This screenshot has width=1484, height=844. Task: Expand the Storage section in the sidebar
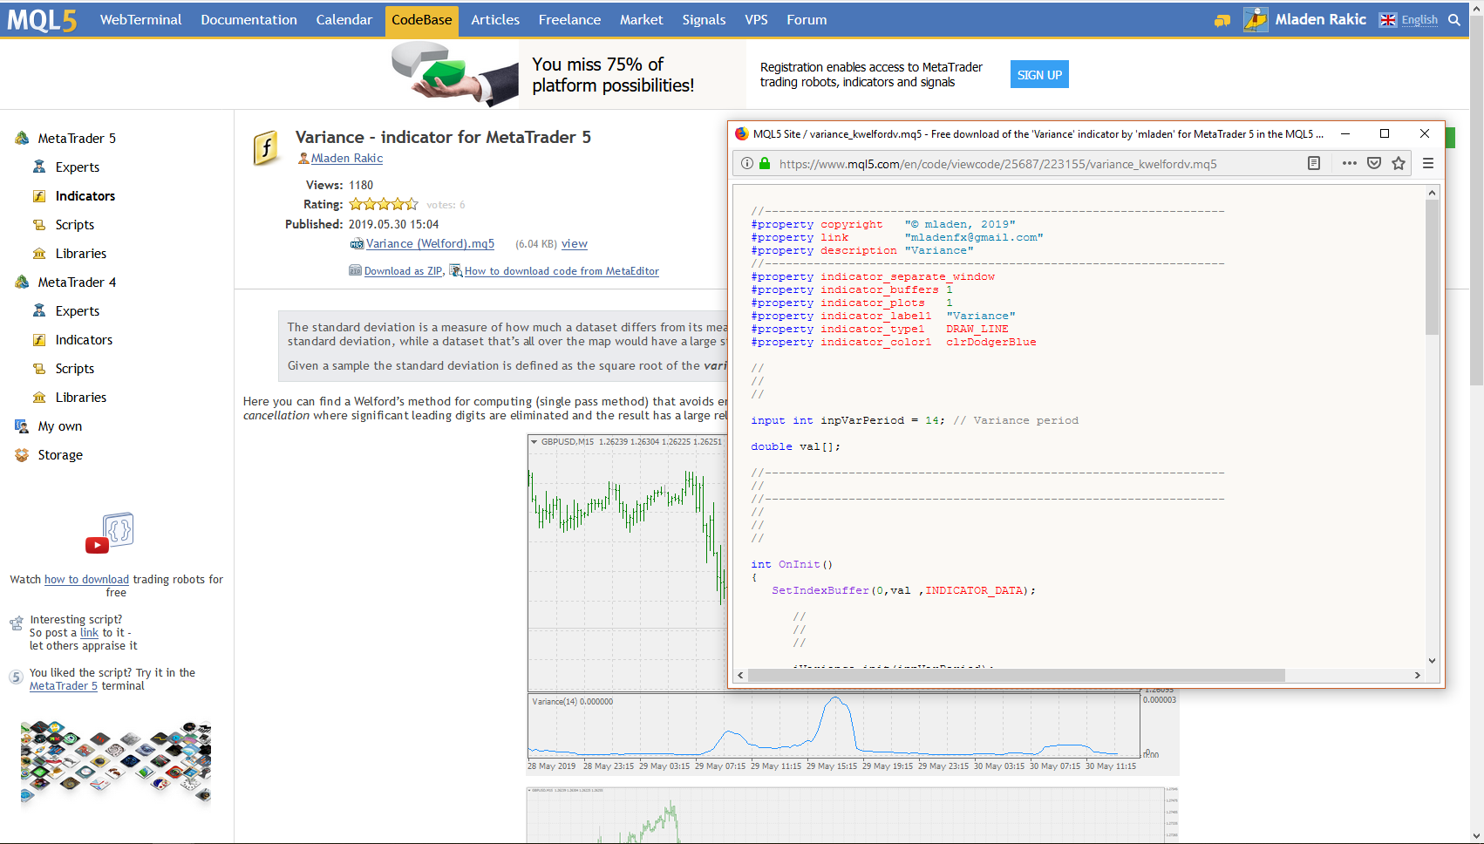click(x=59, y=454)
